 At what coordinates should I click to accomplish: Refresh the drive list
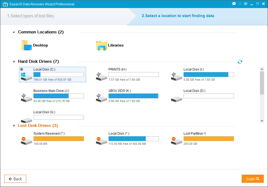click(240, 62)
